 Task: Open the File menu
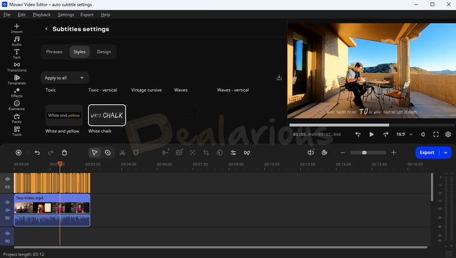[x=7, y=15]
